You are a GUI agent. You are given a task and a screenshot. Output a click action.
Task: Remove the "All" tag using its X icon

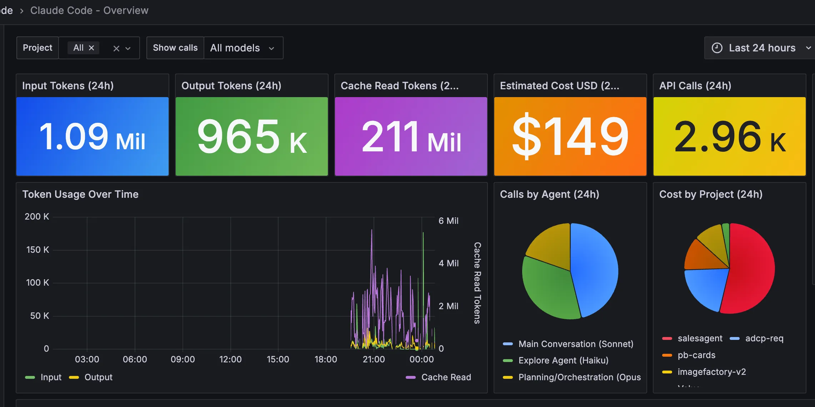tap(91, 47)
